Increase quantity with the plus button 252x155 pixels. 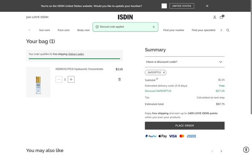(71, 79)
